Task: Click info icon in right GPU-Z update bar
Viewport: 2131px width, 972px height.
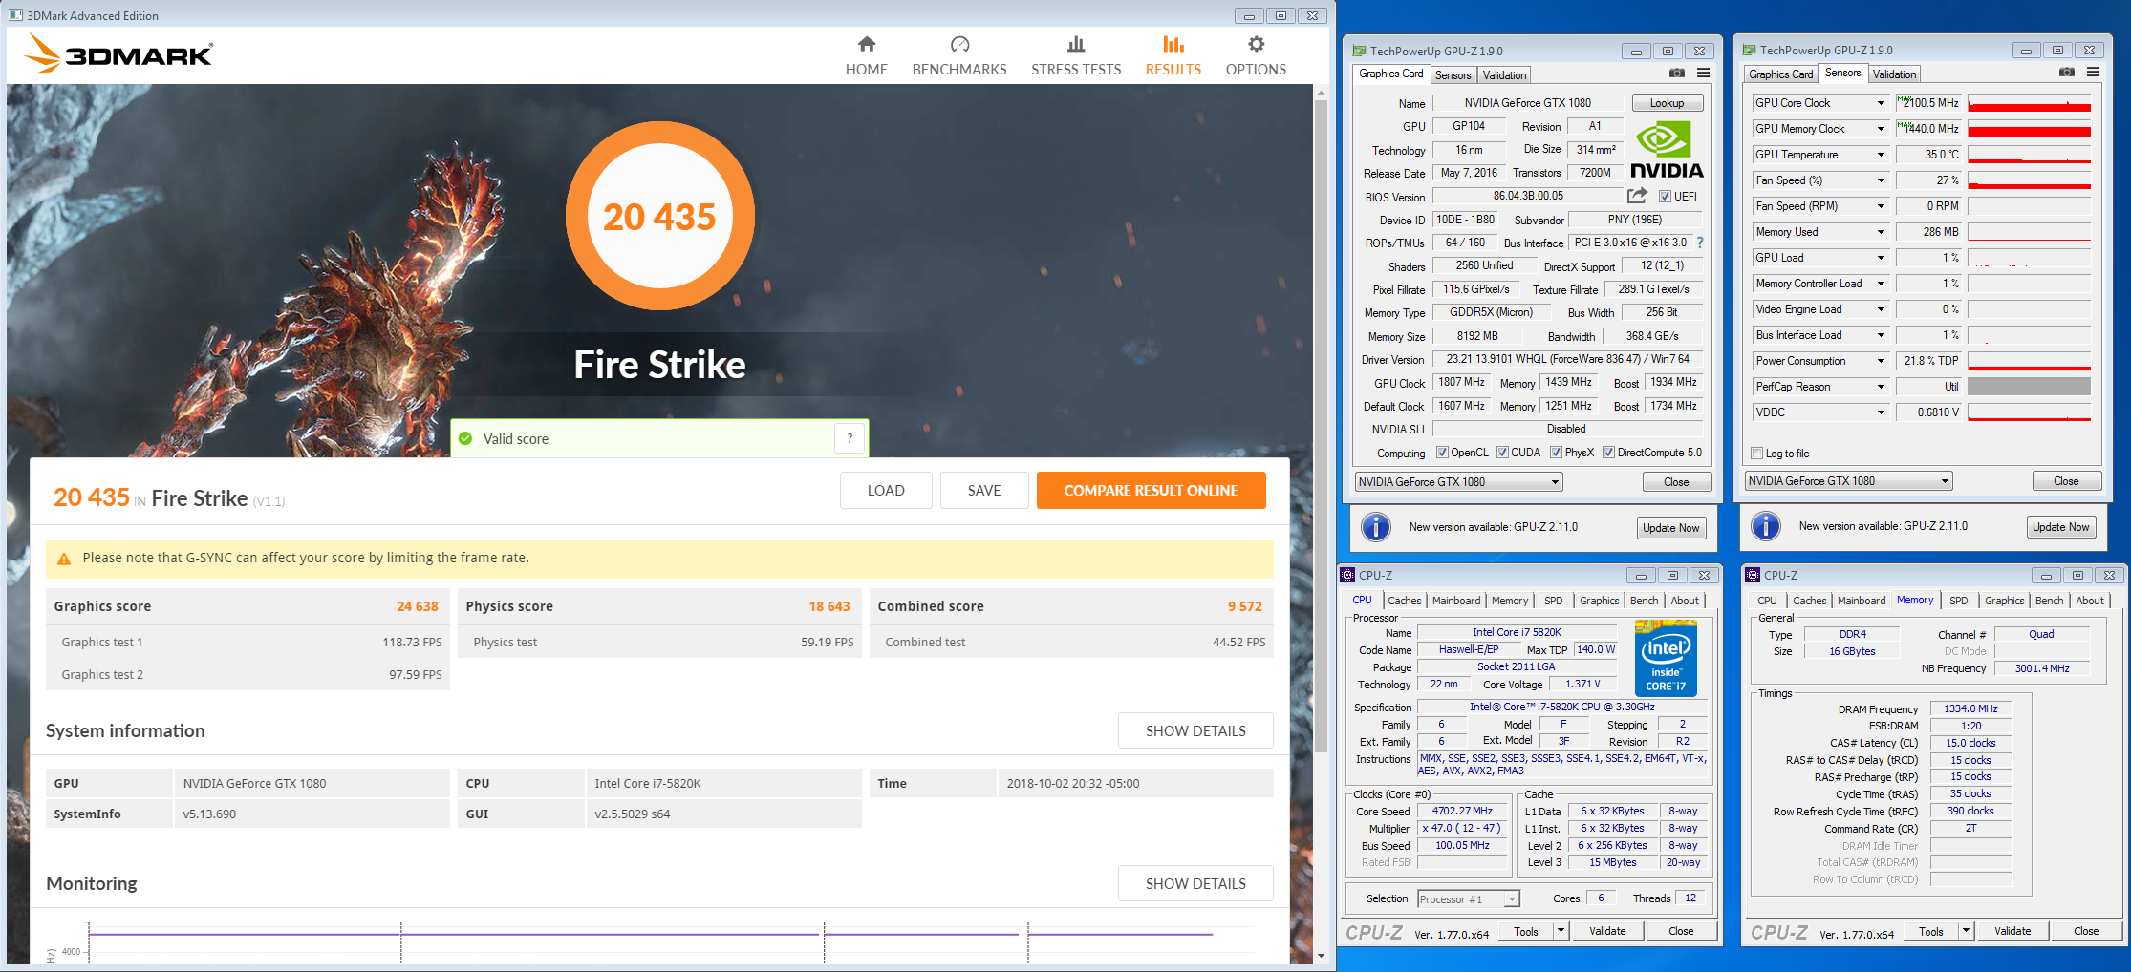Action: (1765, 526)
